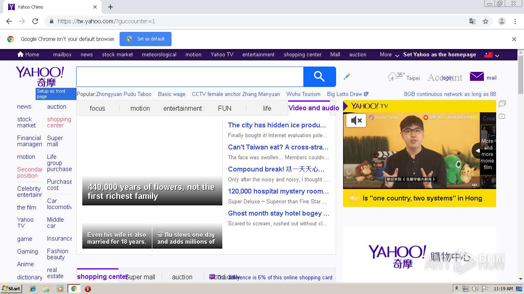Open popular search Zhongyuan Pudu Taboo
The height and width of the screenshot is (294, 524).
pos(124,94)
